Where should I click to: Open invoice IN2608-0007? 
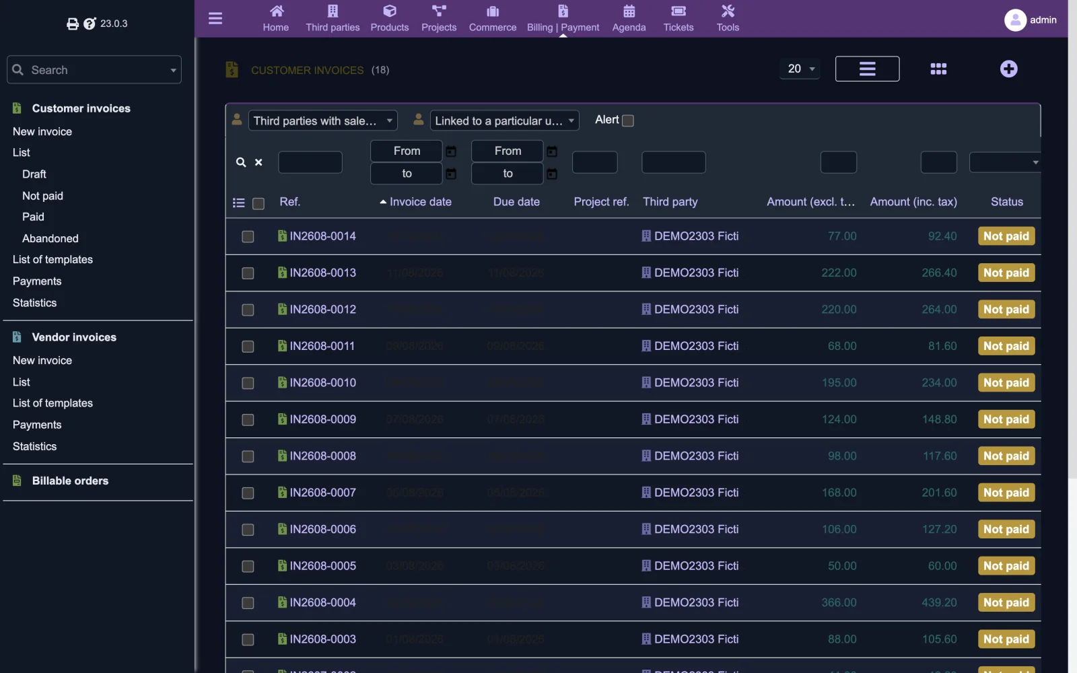click(x=322, y=493)
